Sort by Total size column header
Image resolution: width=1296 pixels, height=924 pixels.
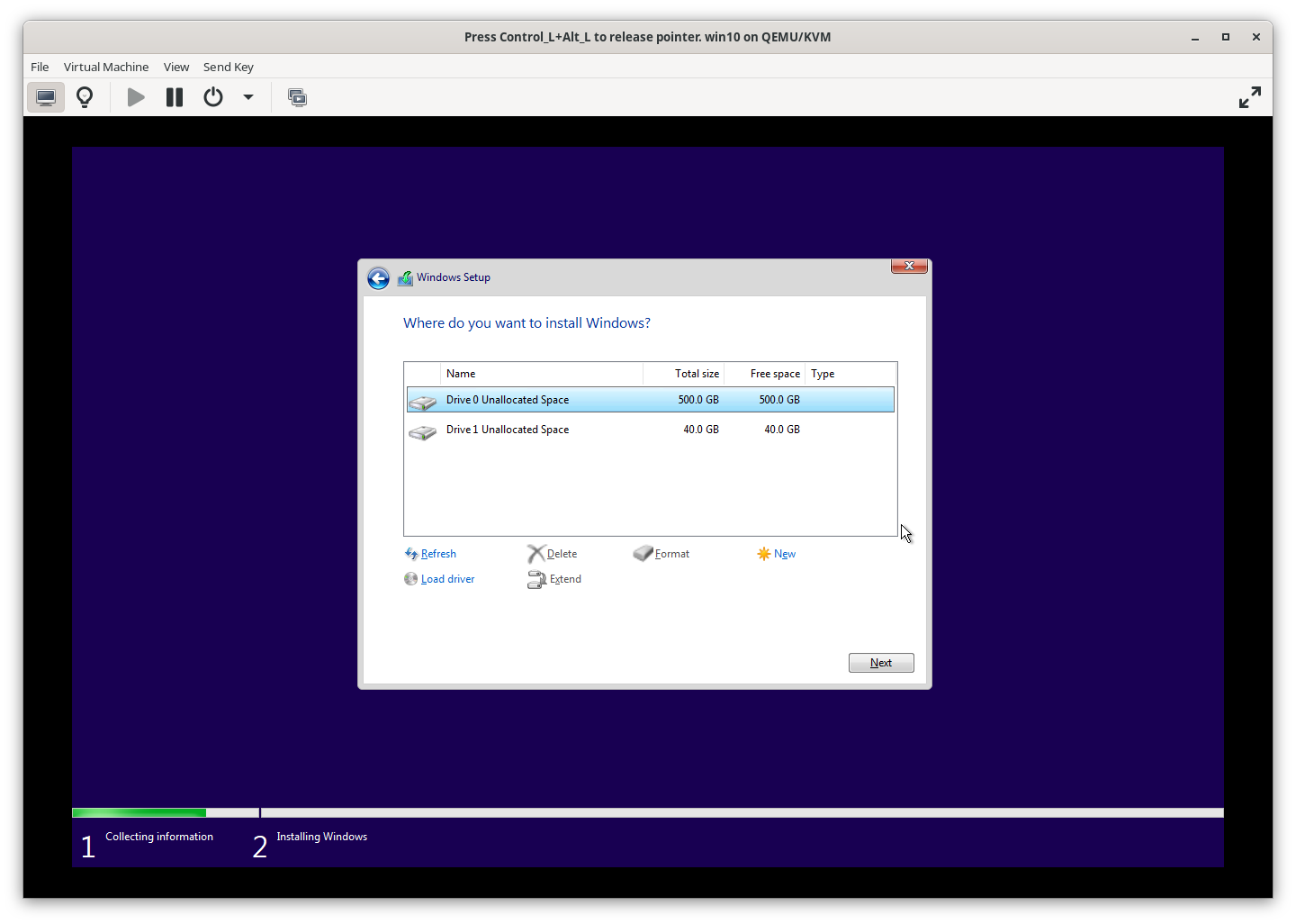coord(684,374)
